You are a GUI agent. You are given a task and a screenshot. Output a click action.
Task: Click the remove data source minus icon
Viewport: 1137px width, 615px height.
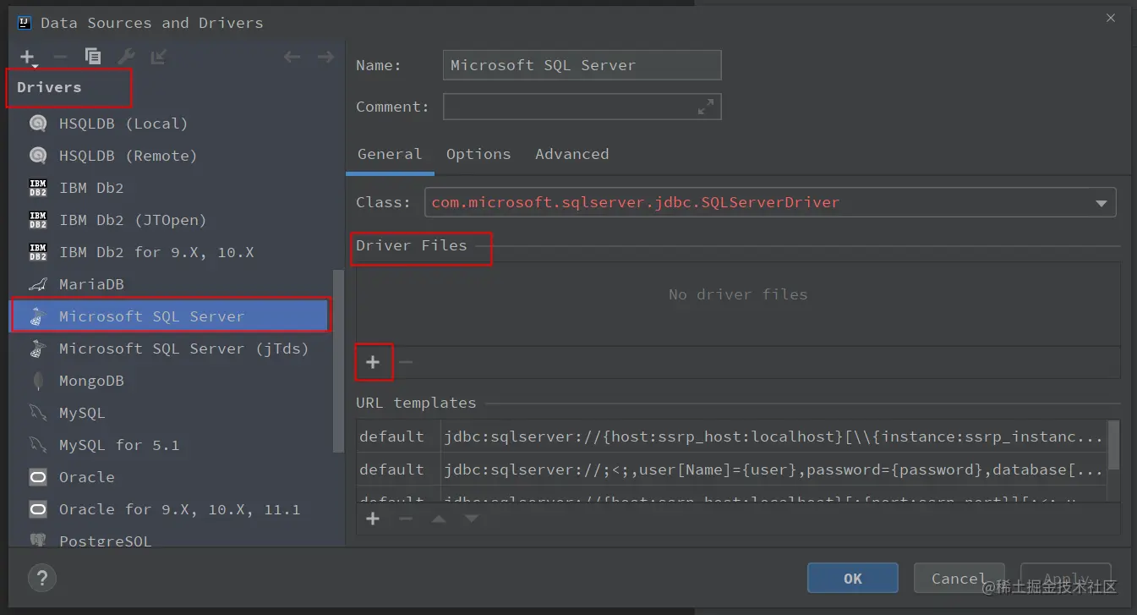[x=60, y=58]
